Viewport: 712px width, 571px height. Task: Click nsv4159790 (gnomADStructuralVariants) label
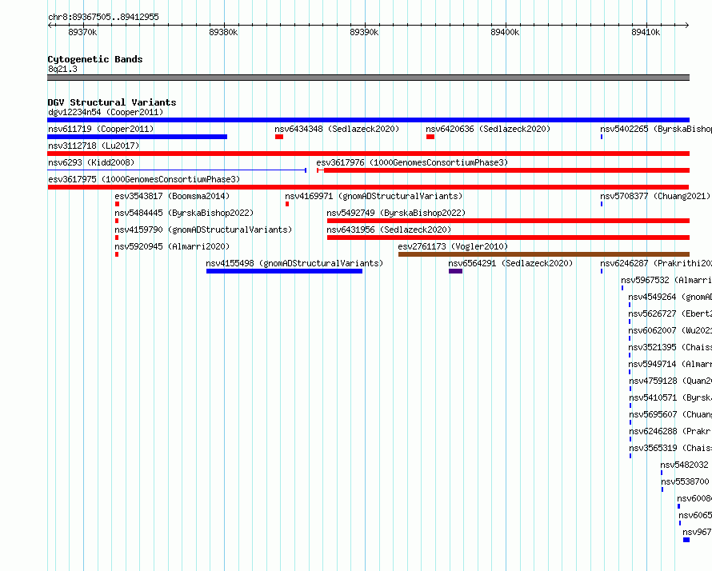pyautogui.click(x=203, y=230)
